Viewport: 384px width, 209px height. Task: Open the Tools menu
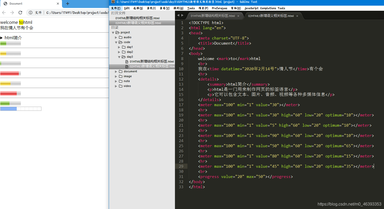(x=191, y=8)
